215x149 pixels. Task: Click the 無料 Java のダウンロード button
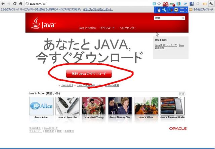coord(89,73)
